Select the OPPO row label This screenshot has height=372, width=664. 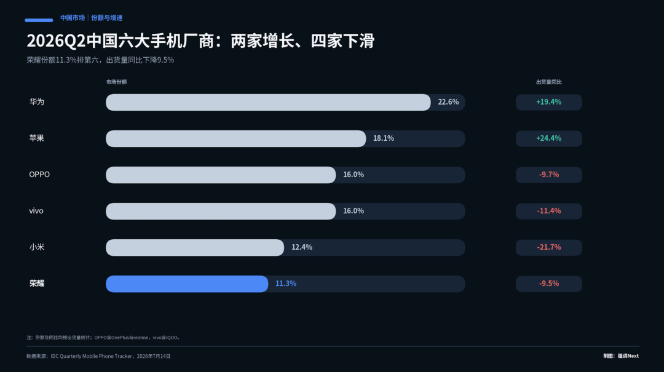[39, 175]
